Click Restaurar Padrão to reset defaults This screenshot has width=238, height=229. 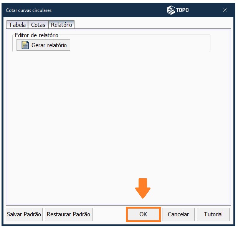pos(69,214)
